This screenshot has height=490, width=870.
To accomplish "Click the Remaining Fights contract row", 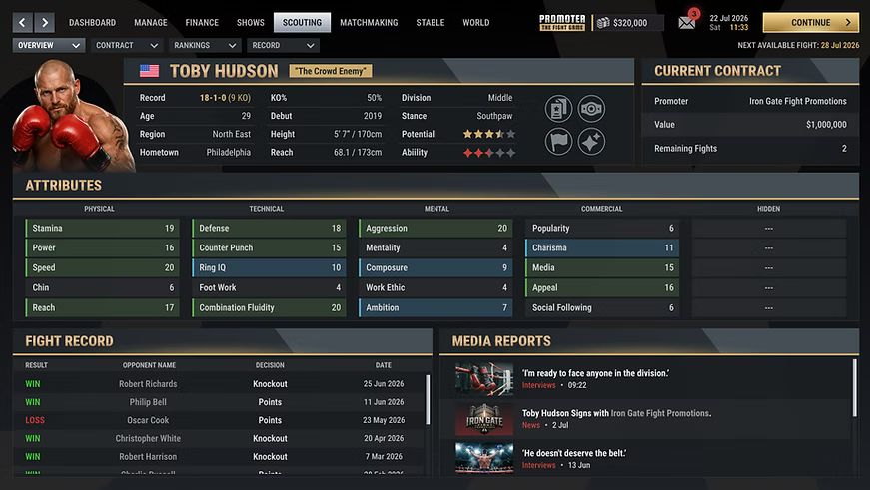I will [750, 148].
